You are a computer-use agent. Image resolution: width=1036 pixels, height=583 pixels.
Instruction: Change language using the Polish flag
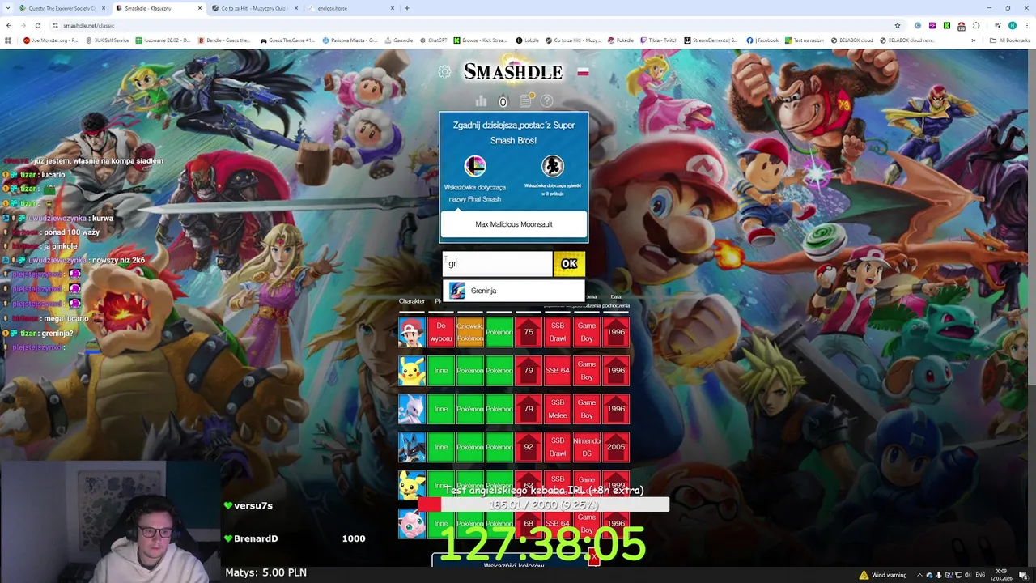tap(583, 72)
